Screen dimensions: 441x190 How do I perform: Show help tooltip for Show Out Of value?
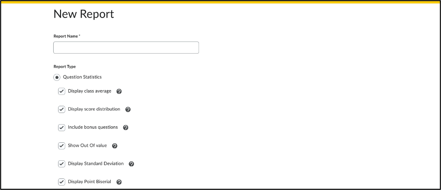tap(115, 146)
